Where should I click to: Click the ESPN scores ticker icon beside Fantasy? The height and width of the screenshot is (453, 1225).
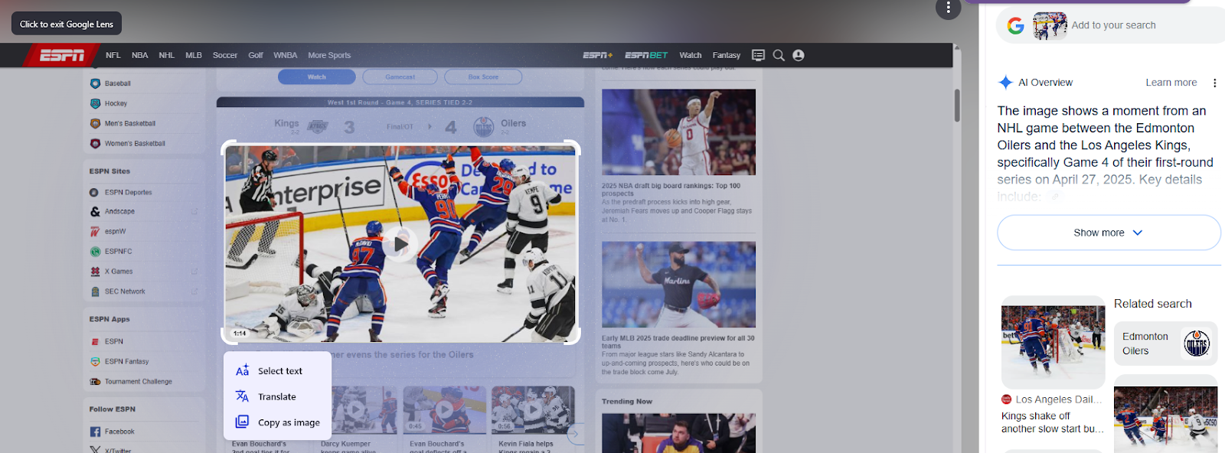pyautogui.click(x=758, y=55)
